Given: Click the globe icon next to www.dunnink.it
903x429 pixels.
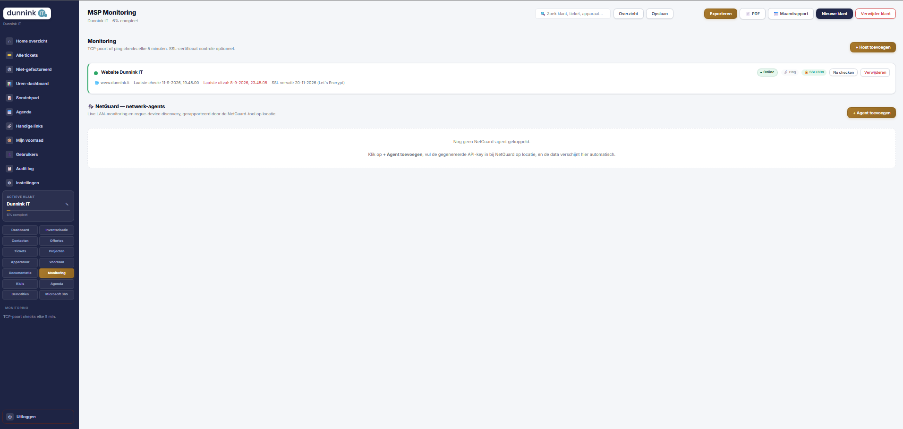Looking at the screenshot, I should click(x=97, y=83).
